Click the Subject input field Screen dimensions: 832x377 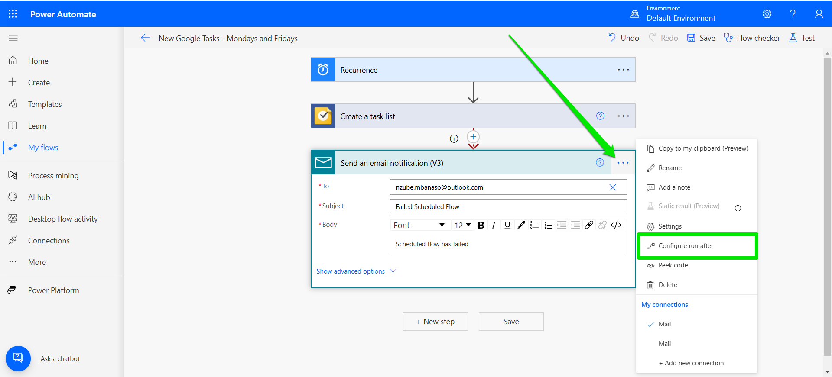point(508,206)
